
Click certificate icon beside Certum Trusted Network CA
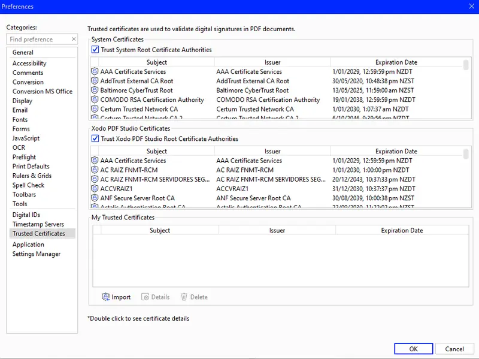coord(95,109)
